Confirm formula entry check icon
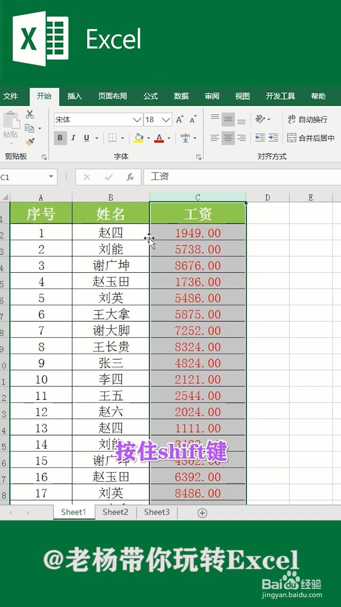The width and height of the screenshot is (341, 607). [x=108, y=177]
